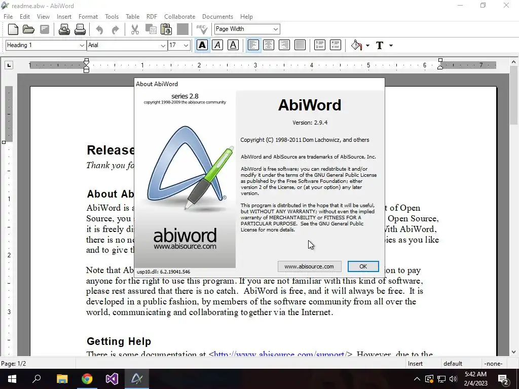This screenshot has width=519, height=389.
Task: Toggle bulleted list
Action: [x=336, y=45]
